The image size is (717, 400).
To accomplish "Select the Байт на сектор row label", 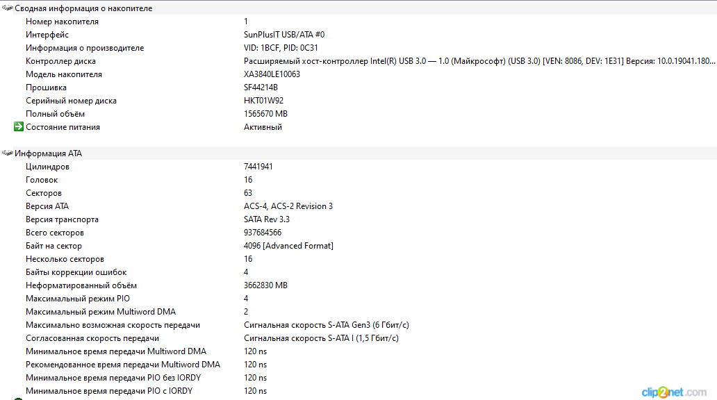I will tap(54, 246).
